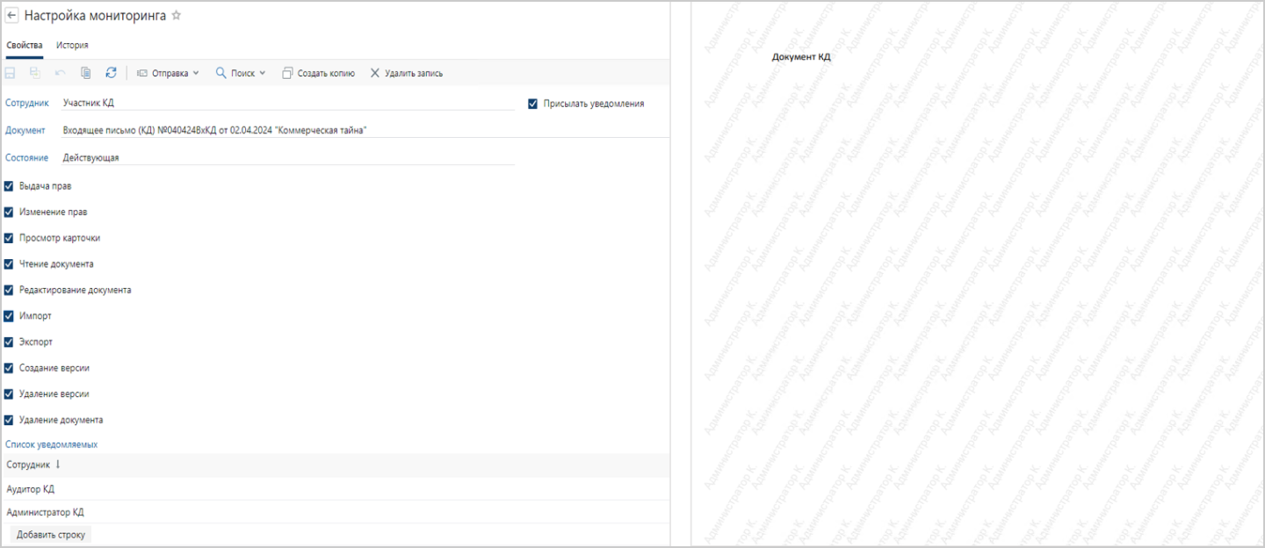Viewport: 1265px width, 548px height.
Task: Open the История tab
Action: coord(72,45)
